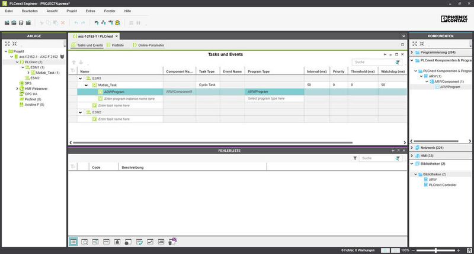Select the Profinet (0) tree node
This screenshot has height=254, width=474.
(x=33, y=99)
